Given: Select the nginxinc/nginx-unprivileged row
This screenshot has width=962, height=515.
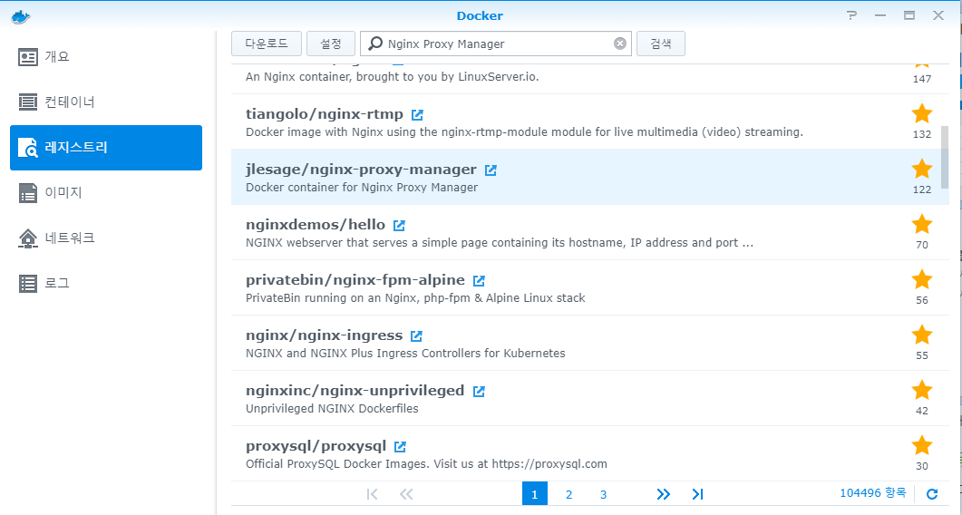Looking at the screenshot, I should [589, 398].
